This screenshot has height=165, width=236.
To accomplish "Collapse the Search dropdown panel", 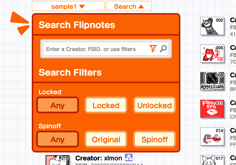I will 129,6.
